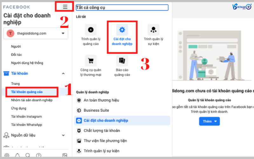
Task: Collapse the Tài khoản section
Action: (x=63, y=73)
